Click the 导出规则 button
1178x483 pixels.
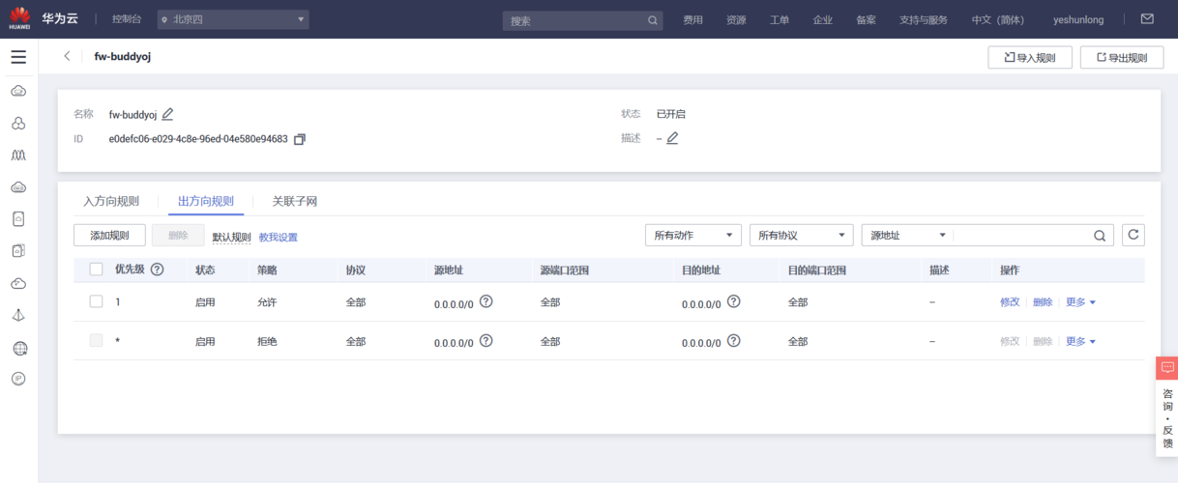(x=1122, y=58)
